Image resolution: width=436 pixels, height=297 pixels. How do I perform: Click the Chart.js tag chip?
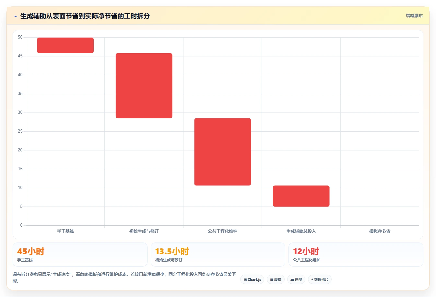point(252,279)
